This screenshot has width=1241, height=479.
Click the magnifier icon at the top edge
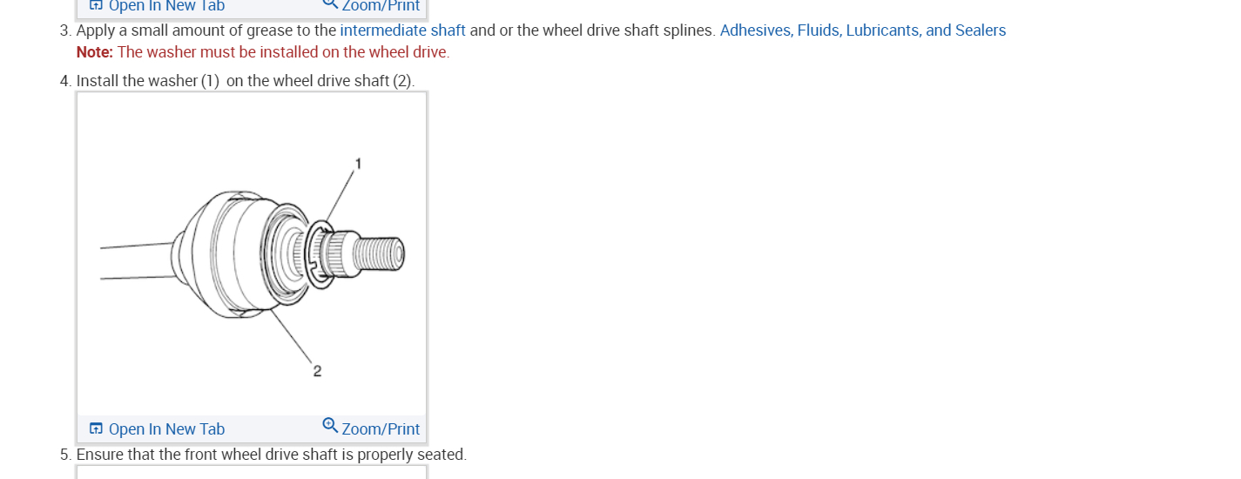click(x=330, y=3)
